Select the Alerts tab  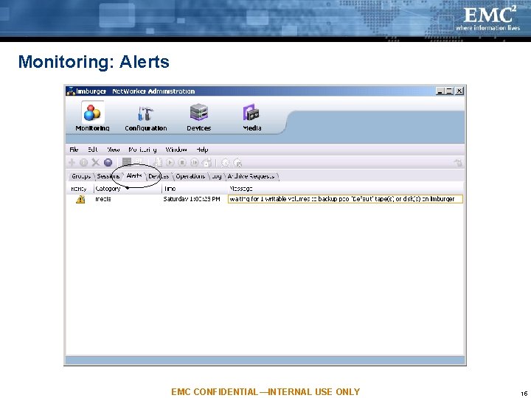[x=134, y=176]
